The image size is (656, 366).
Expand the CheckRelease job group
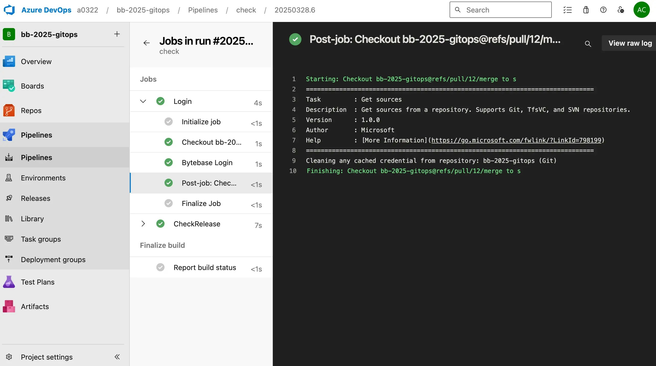click(143, 224)
